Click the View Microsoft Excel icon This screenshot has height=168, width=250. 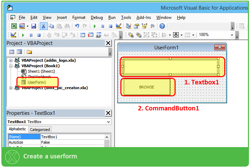tap(14, 26)
